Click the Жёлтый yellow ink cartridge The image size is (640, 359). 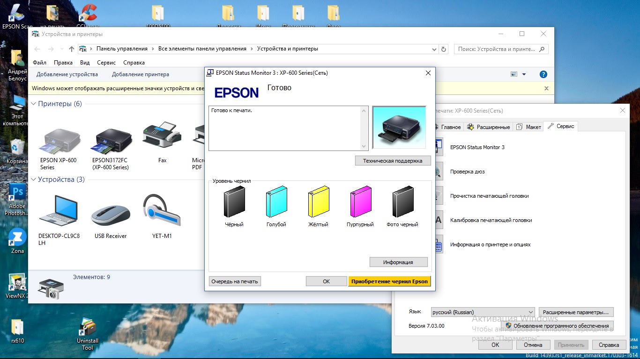(x=319, y=201)
